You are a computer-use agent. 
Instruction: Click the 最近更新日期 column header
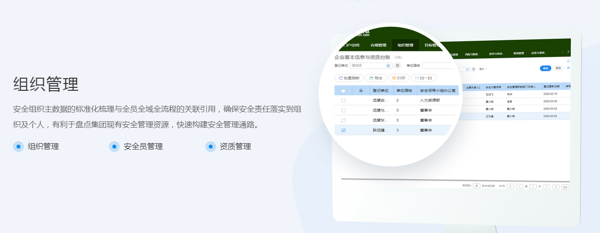[551, 87]
